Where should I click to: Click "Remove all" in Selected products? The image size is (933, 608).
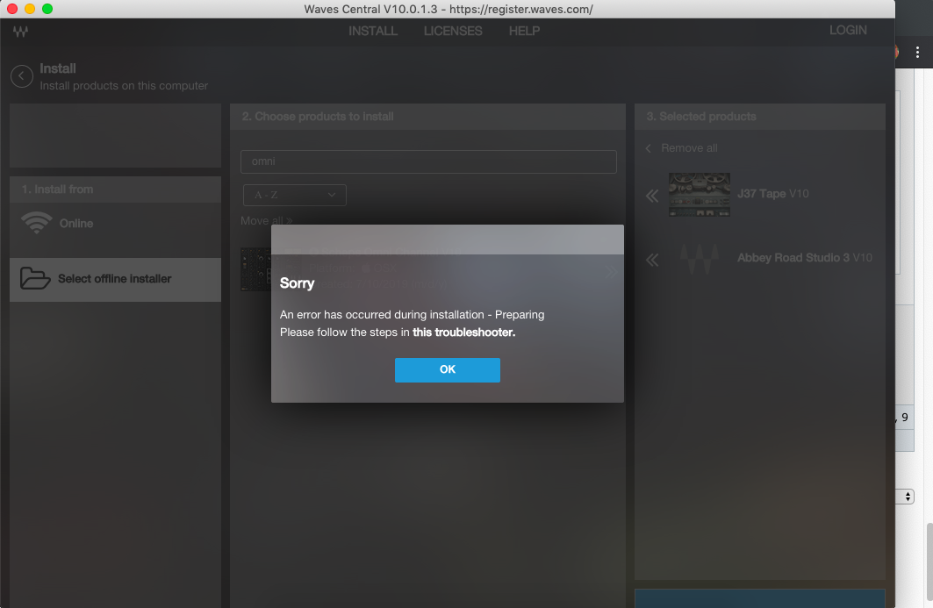tap(688, 148)
